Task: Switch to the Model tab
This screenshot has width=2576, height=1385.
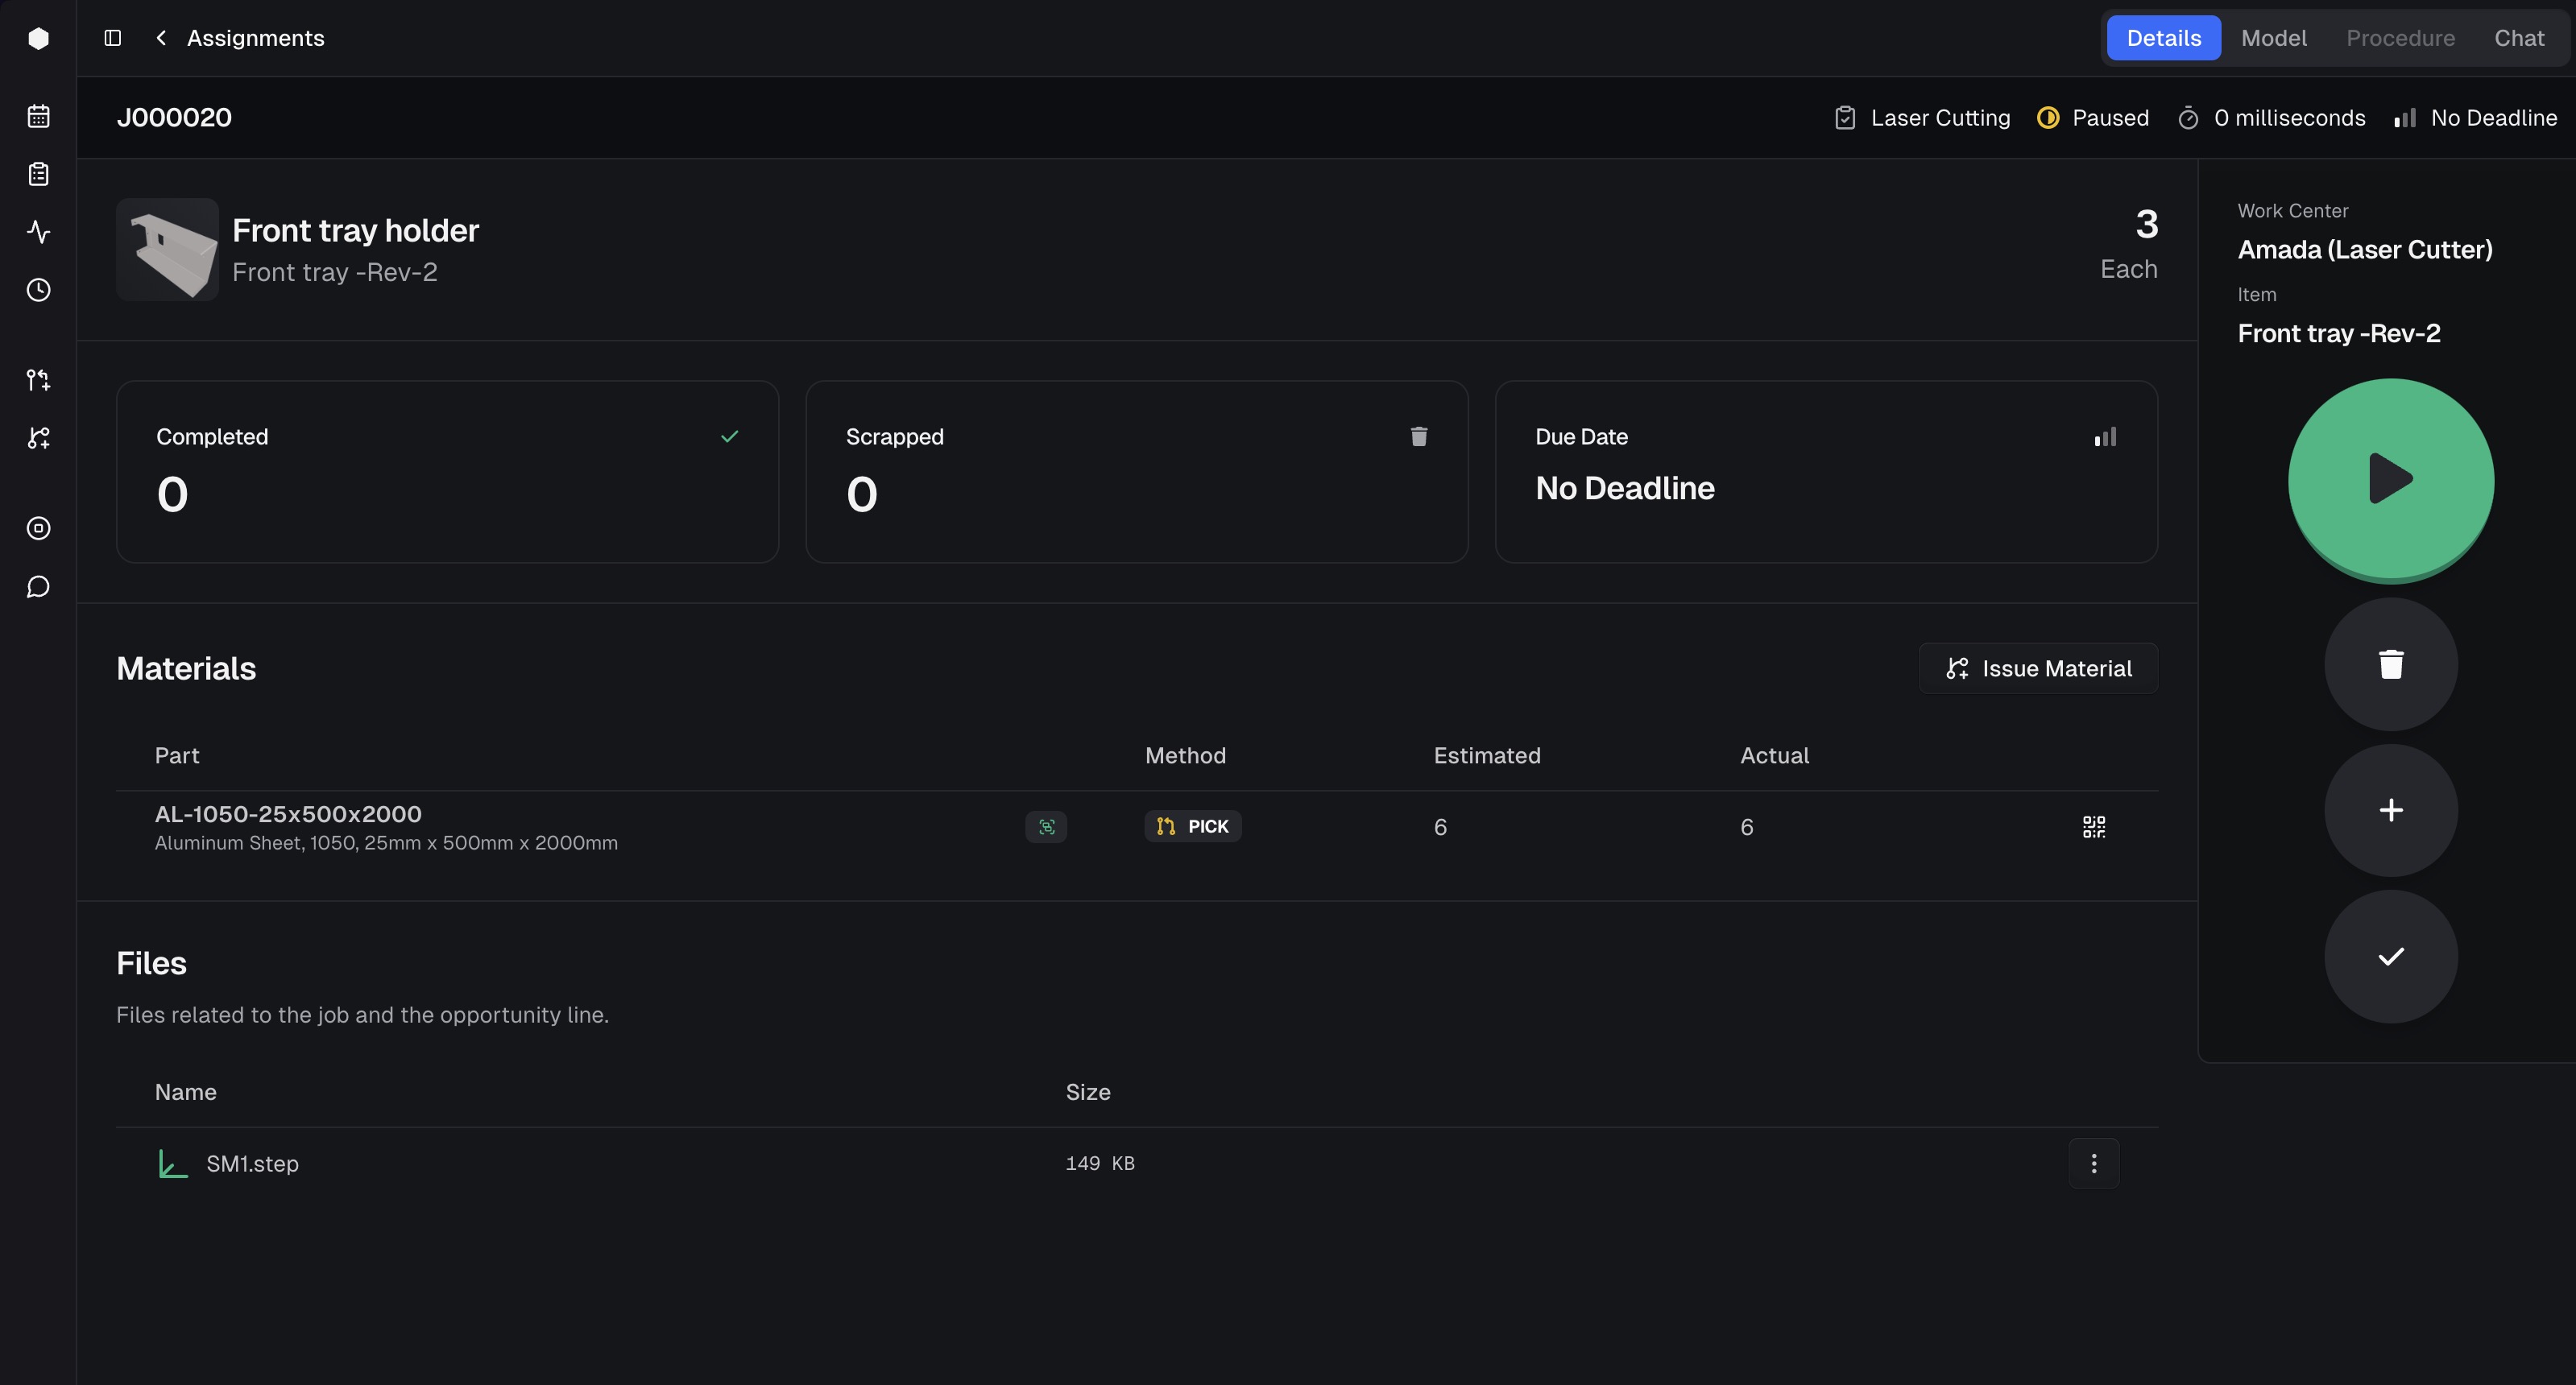Action: 2274,38
